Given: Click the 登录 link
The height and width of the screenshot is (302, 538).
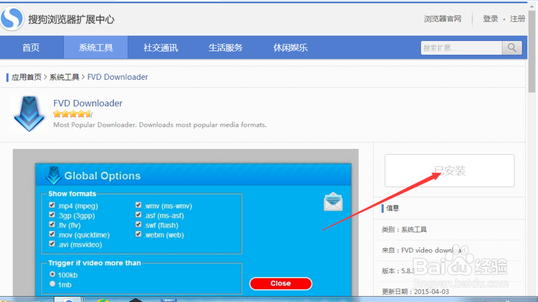Looking at the screenshot, I should coord(490,19).
